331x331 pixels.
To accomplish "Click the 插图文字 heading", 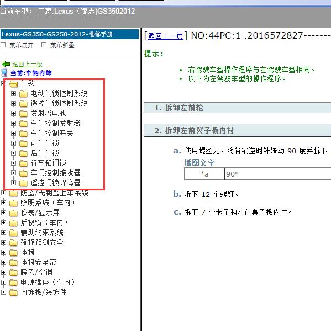I will (199, 163).
